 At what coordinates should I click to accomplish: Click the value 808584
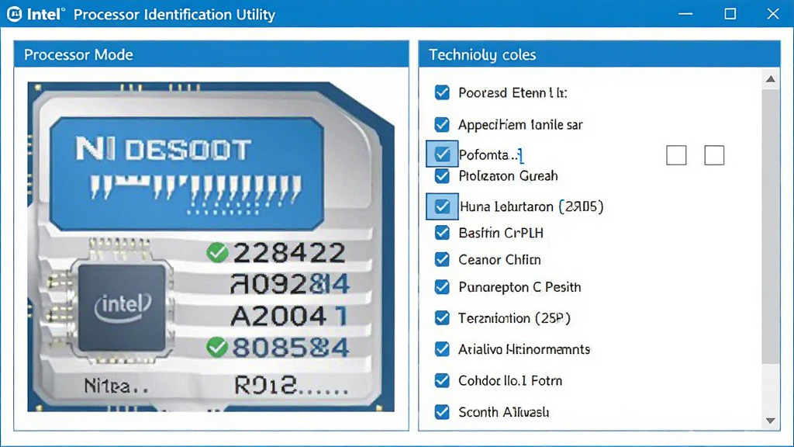291,348
